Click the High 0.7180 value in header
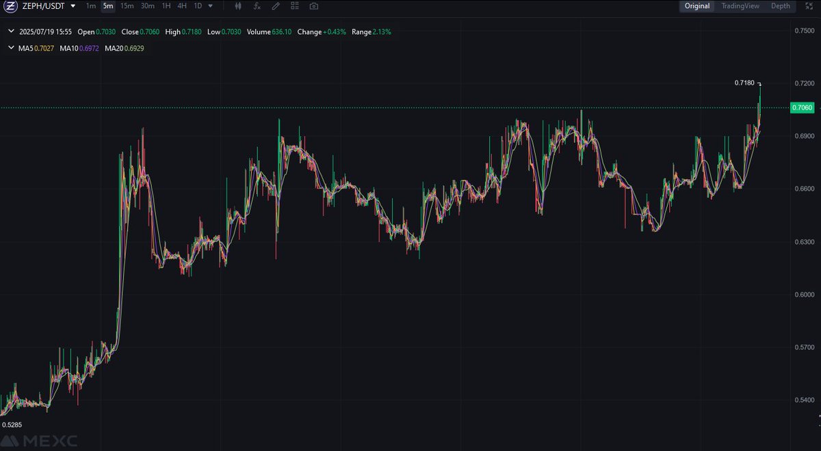The image size is (821, 451). click(185, 32)
